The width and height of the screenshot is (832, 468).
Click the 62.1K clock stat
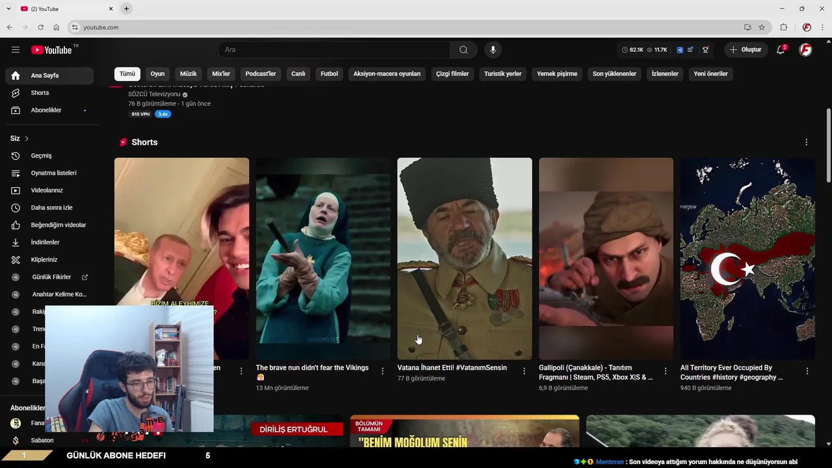[632, 50]
